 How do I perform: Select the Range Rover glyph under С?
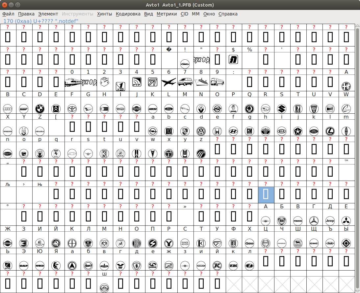pos(185,243)
